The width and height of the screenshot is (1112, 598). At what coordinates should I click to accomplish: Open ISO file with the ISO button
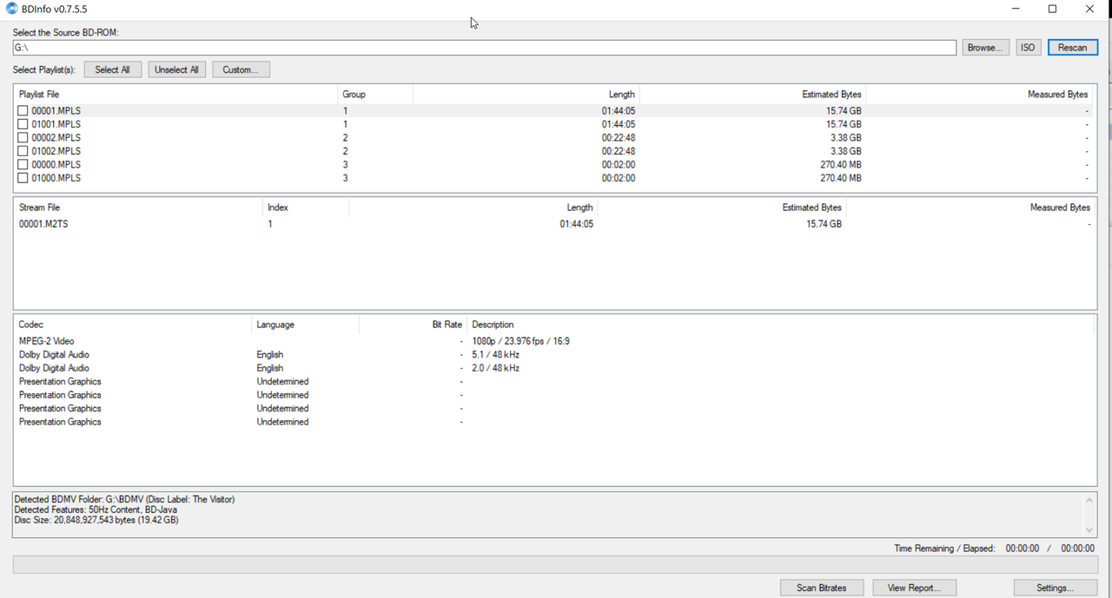pos(1028,48)
